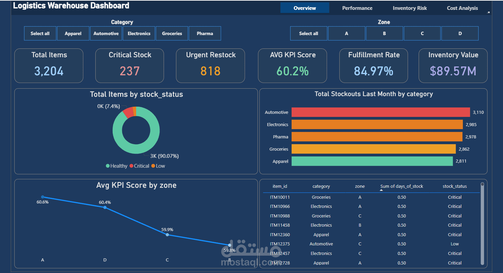Filter by Groceries category

[172, 33]
